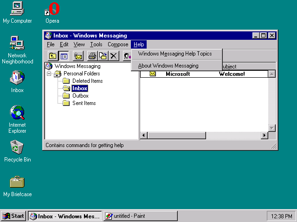The image size is (297, 222).
Task: Toggle the Show/Hide Folder List button
Action: (x=64, y=56)
